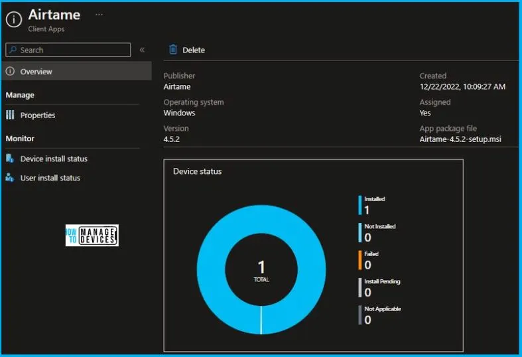Click the Device install status icon
The width and height of the screenshot is (522, 357).
point(10,159)
